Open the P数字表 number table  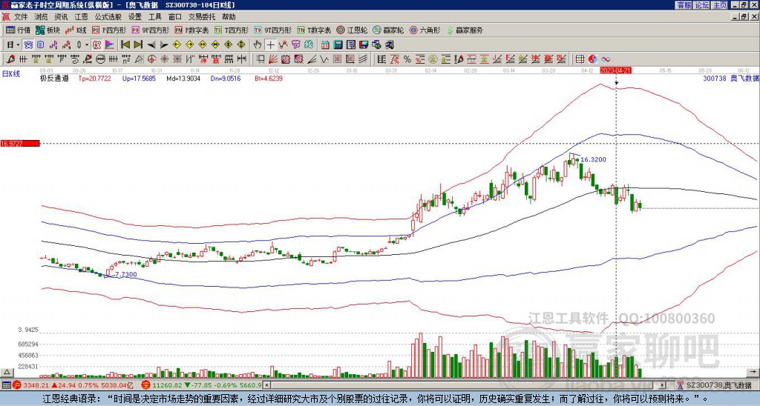coord(192,30)
